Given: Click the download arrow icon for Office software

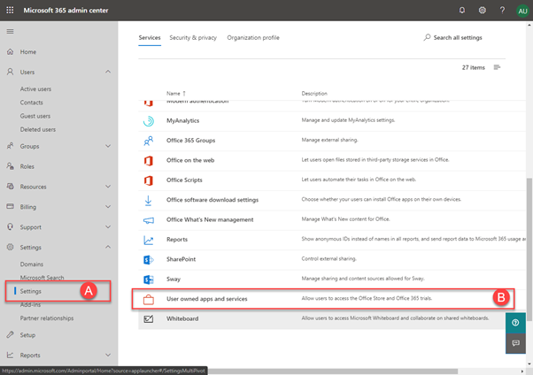Looking at the screenshot, I should point(148,201).
